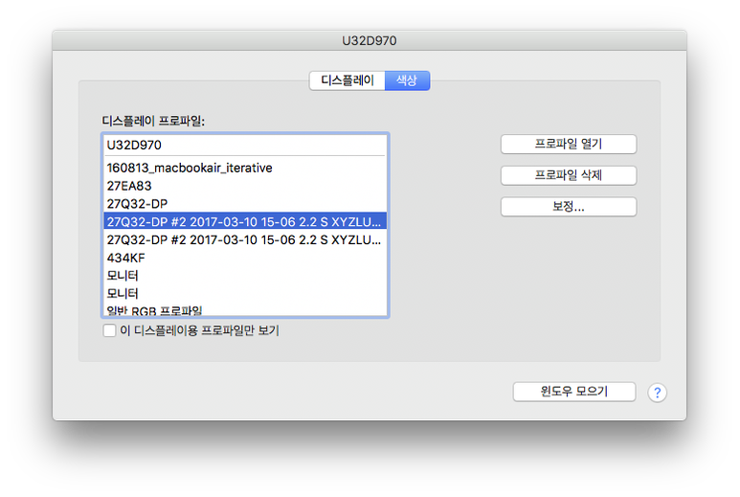This screenshot has width=740, height=497.
Task: Select the unhighlighted 27Q32-DP #2 profile
Action: click(x=244, y=239)
